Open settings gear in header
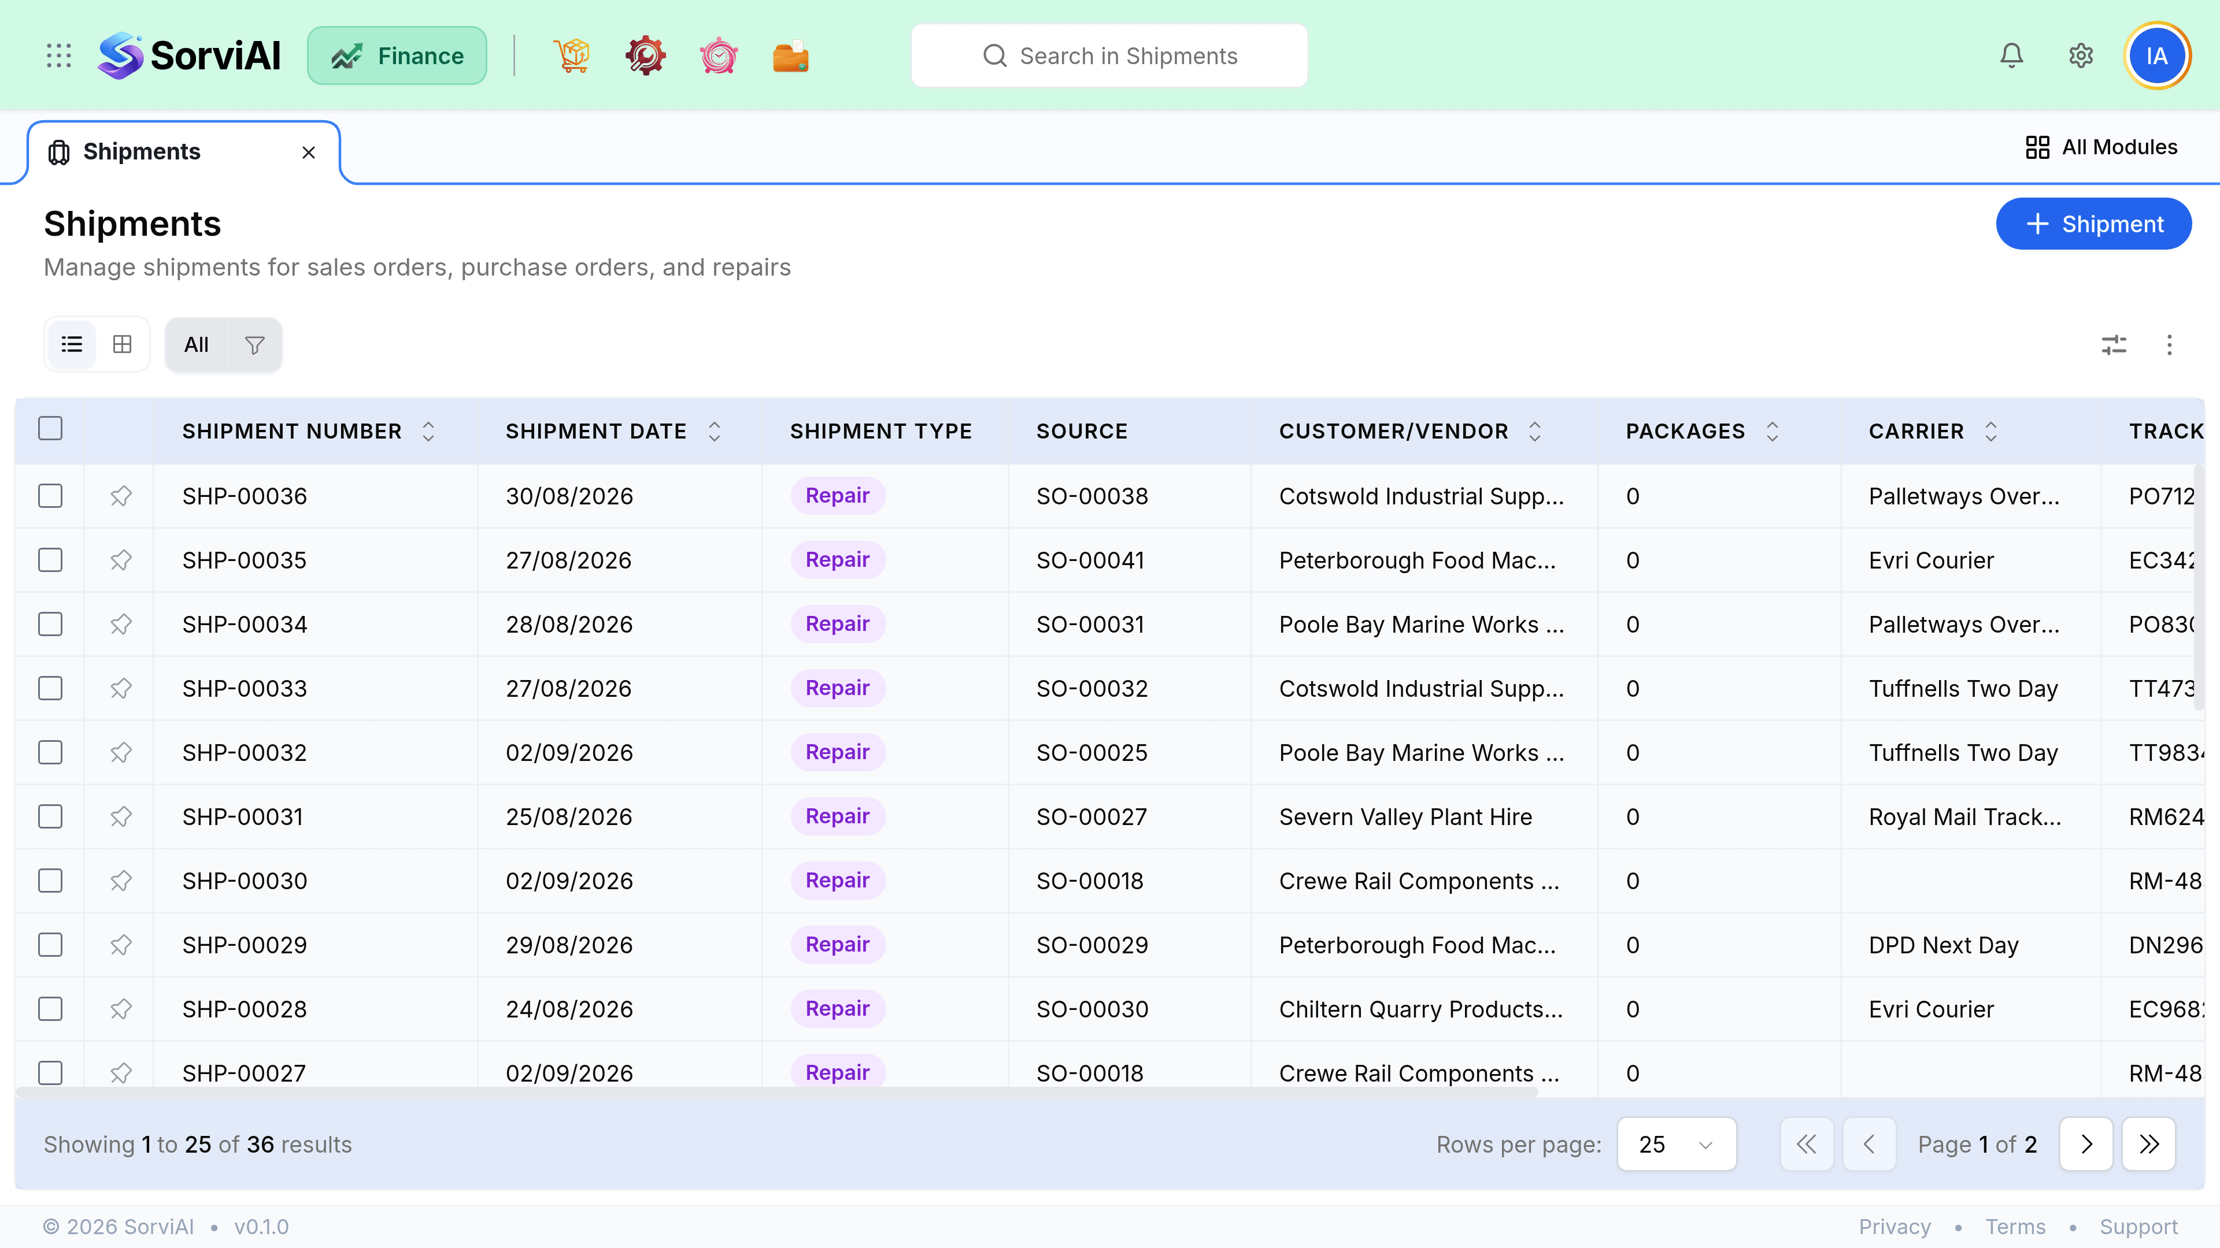 2081,56
